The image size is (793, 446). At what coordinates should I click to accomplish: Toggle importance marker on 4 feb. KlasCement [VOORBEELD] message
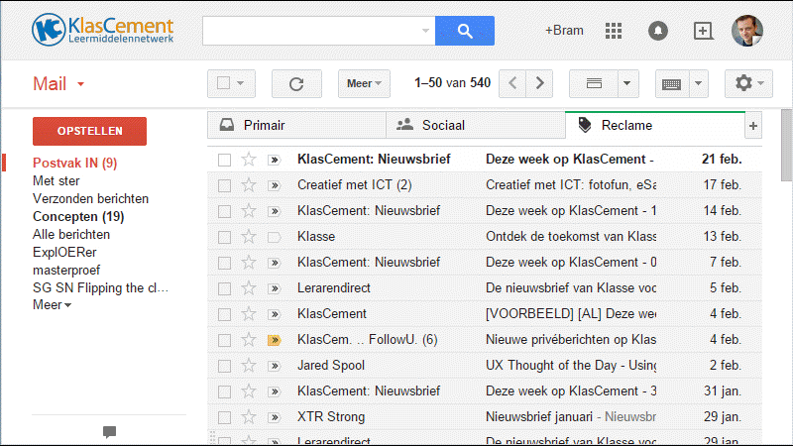(275, 314)
